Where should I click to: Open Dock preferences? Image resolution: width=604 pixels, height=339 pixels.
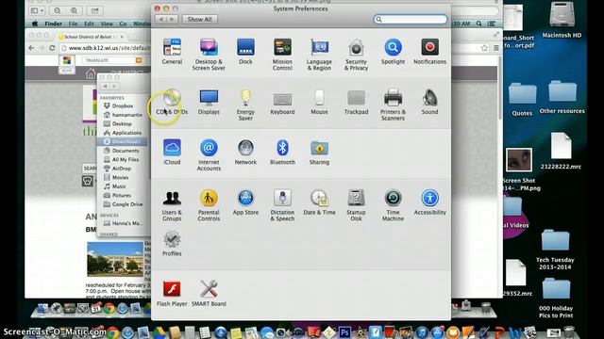pos(245,51)
